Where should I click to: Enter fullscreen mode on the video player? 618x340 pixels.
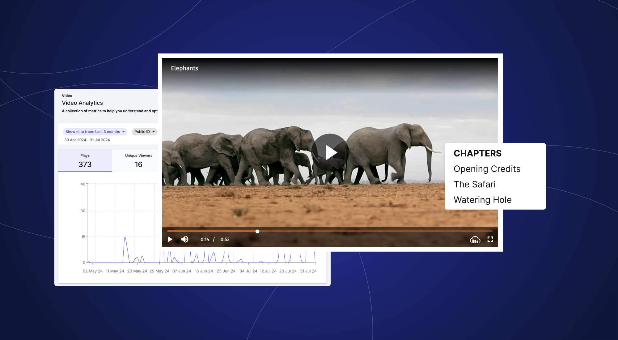(490, 239)
